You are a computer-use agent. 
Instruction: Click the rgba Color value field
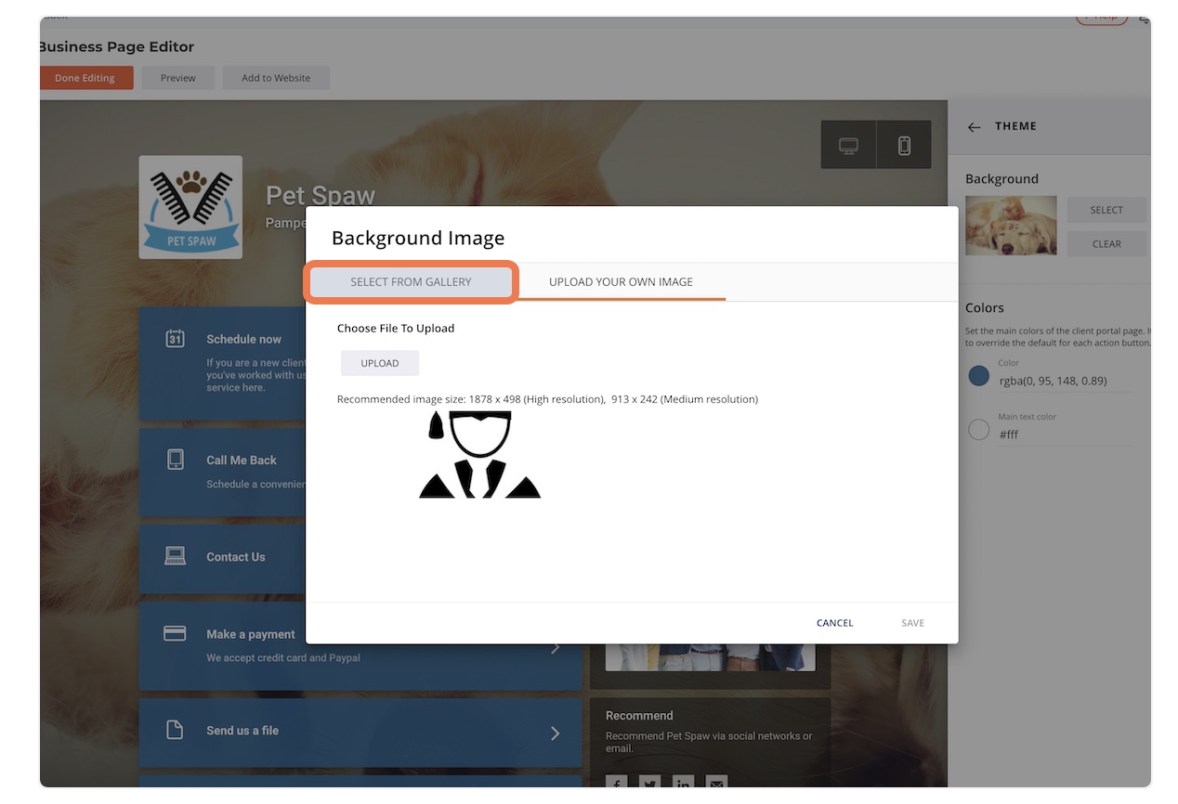click(1066, 381)
